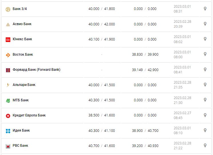
Task: Click the Кредит Европа Банк logo
Action: pos(8,116)
